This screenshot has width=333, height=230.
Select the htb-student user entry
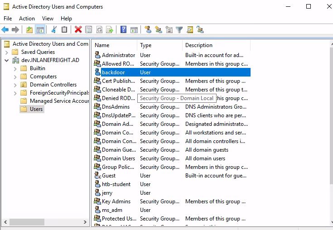(116, 184)
